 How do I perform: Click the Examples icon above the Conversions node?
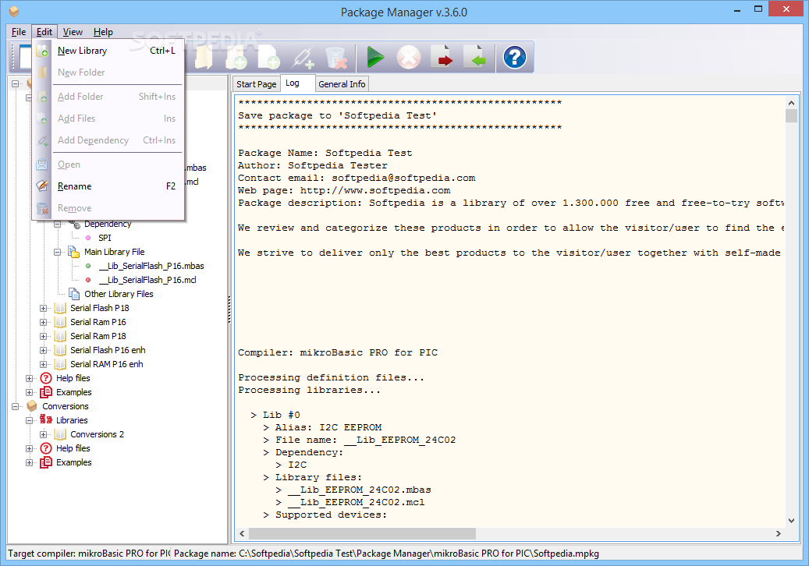(46, 392)
